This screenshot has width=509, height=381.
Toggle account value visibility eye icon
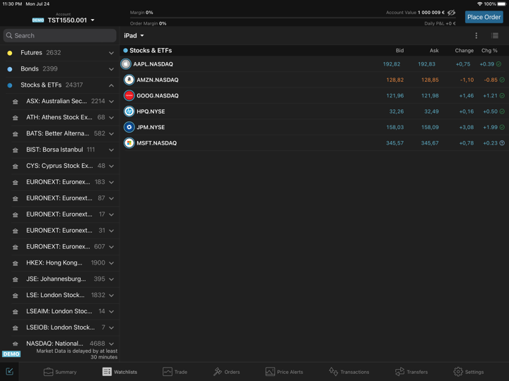[451, 13]
